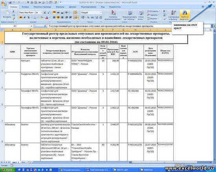This screenshot has height=172, width=216.
Task: Open Font group dialog launcher (Шрифт)
Action: pyautogui.click(x=50, y=22)
